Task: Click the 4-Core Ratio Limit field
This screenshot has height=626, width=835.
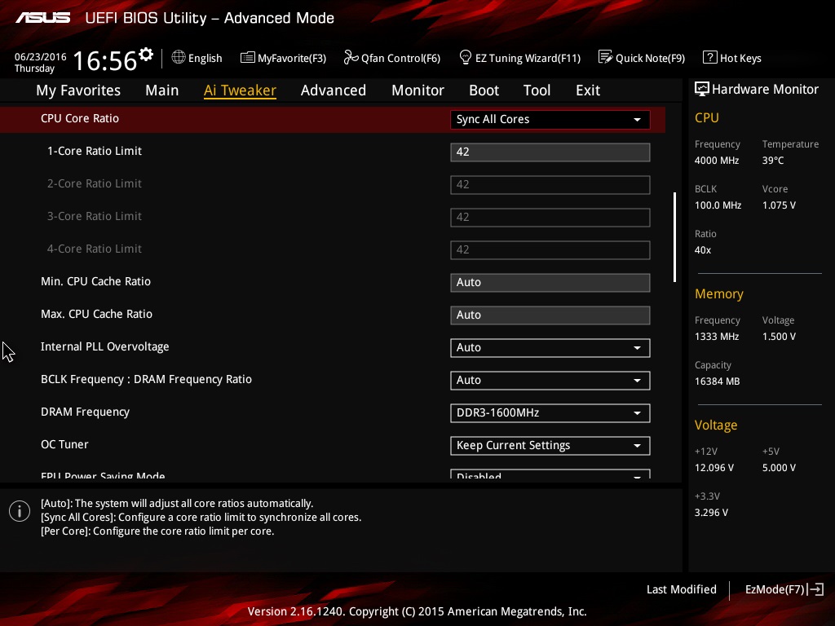Action: click(550, 249)
